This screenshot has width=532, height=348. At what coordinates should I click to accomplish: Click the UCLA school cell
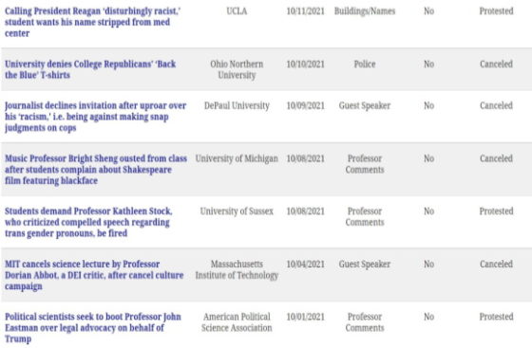click(x=237, y=11)
